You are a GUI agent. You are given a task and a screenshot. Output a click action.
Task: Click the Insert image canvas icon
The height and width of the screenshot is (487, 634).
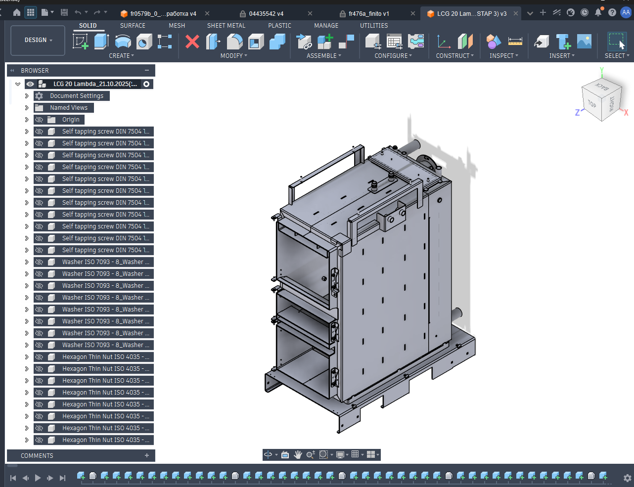pyautogui.click(x=584, y=42)
